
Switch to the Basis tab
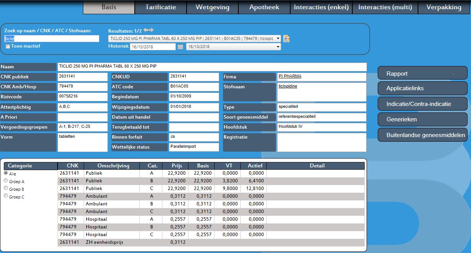[109, 7]
